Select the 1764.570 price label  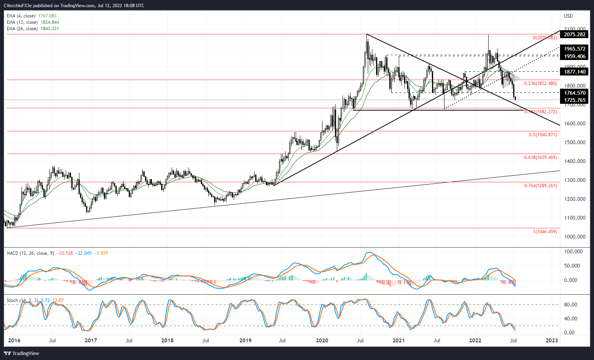(x=574, y=93)
